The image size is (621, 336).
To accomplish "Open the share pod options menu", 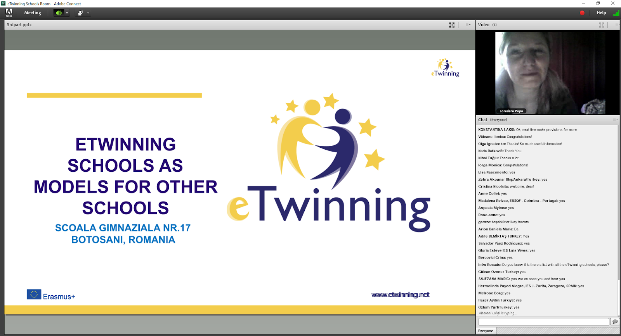I will [468, 25].
